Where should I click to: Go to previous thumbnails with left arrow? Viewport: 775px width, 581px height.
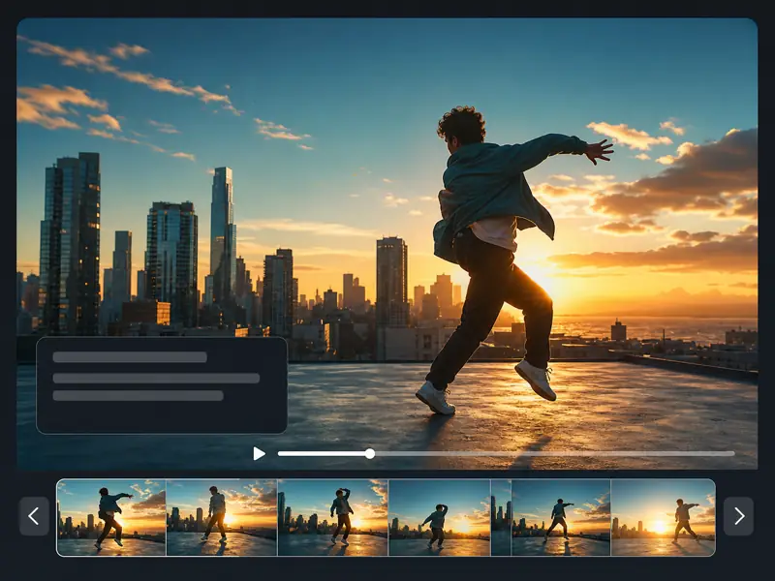coord(34,516)
